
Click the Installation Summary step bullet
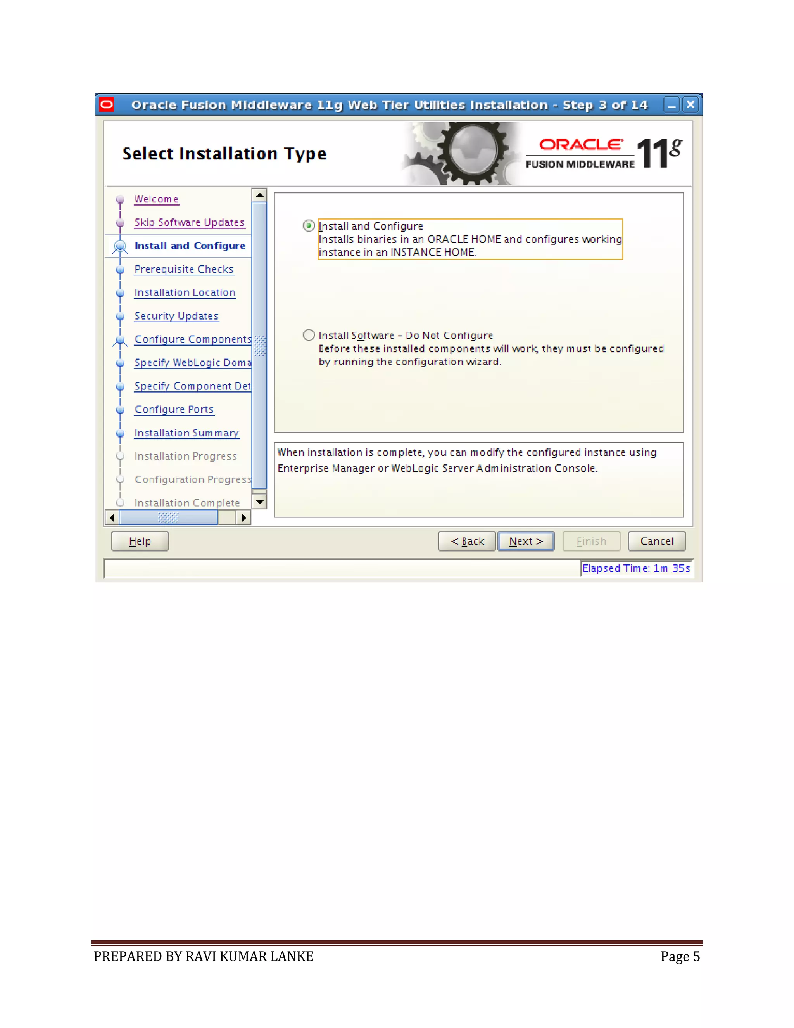tap(120, 433)
